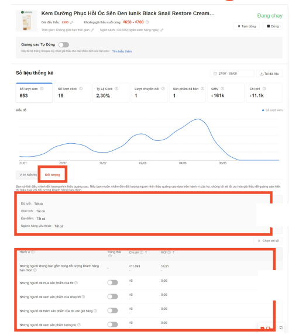
Task: Toggle audience Những người đã mua sản phẩm của tôi
Action: (x=113, y=282)
